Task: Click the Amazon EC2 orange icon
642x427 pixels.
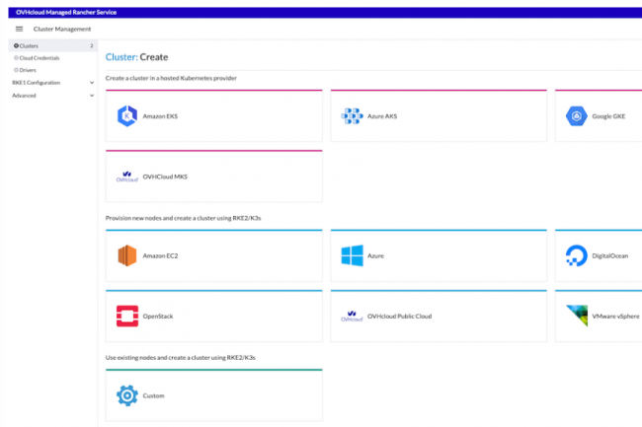Action: (x=127, y=255)
